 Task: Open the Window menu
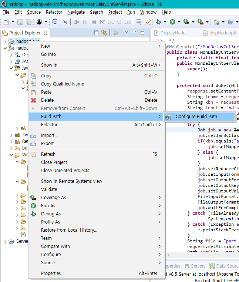click(x=148, y=12)
